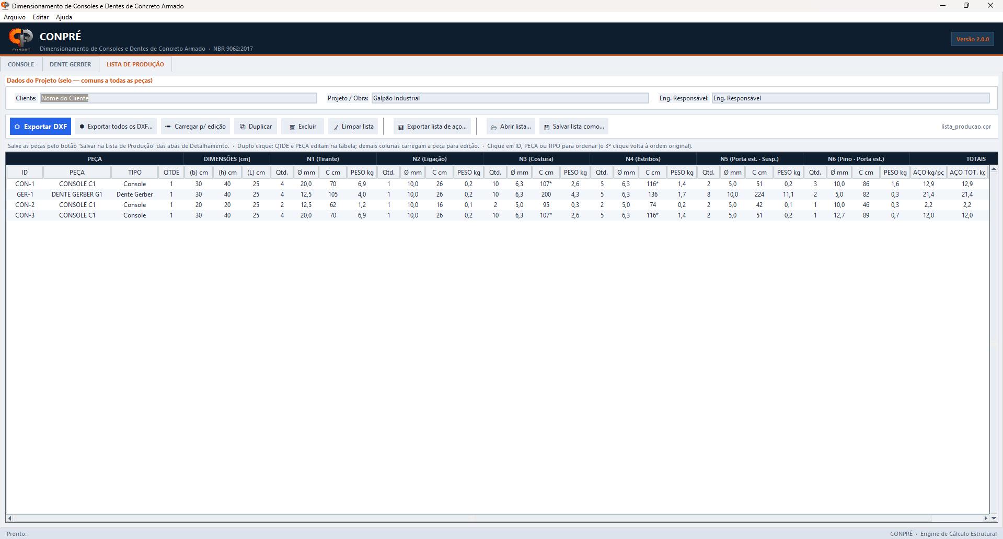Click Carregar p/ edição button
The height and width of the screenshot is (539, 1003).
tap(195, 127)
